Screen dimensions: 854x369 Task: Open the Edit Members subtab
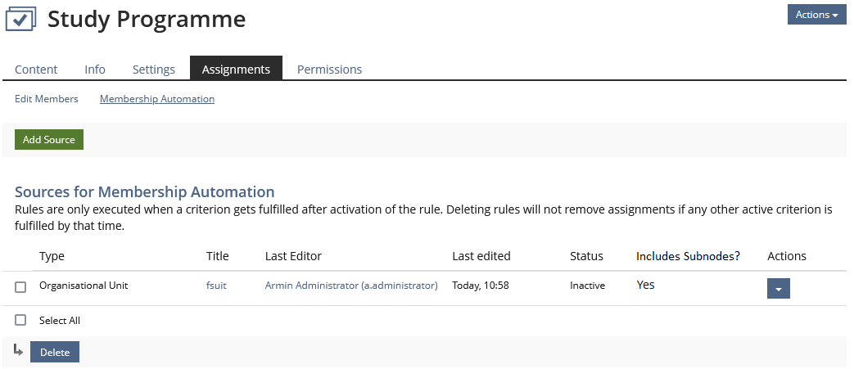[x=47, y=99]
